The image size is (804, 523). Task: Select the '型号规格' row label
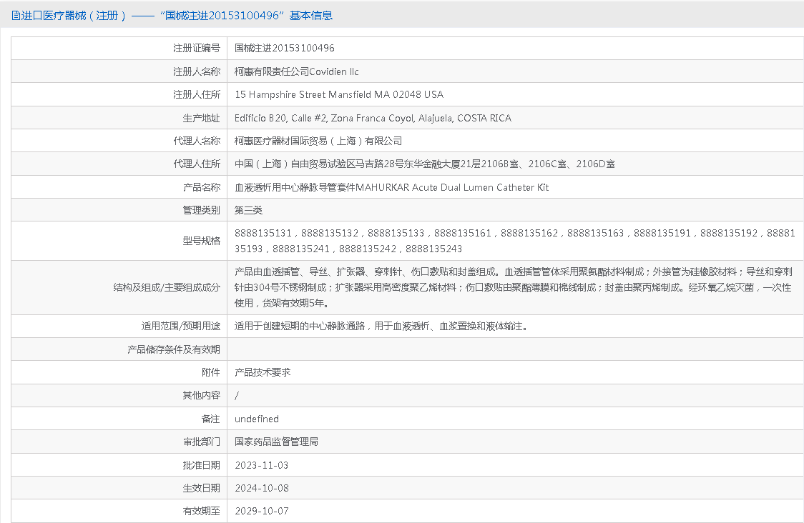pyautogui.click(x=201, y=241)
